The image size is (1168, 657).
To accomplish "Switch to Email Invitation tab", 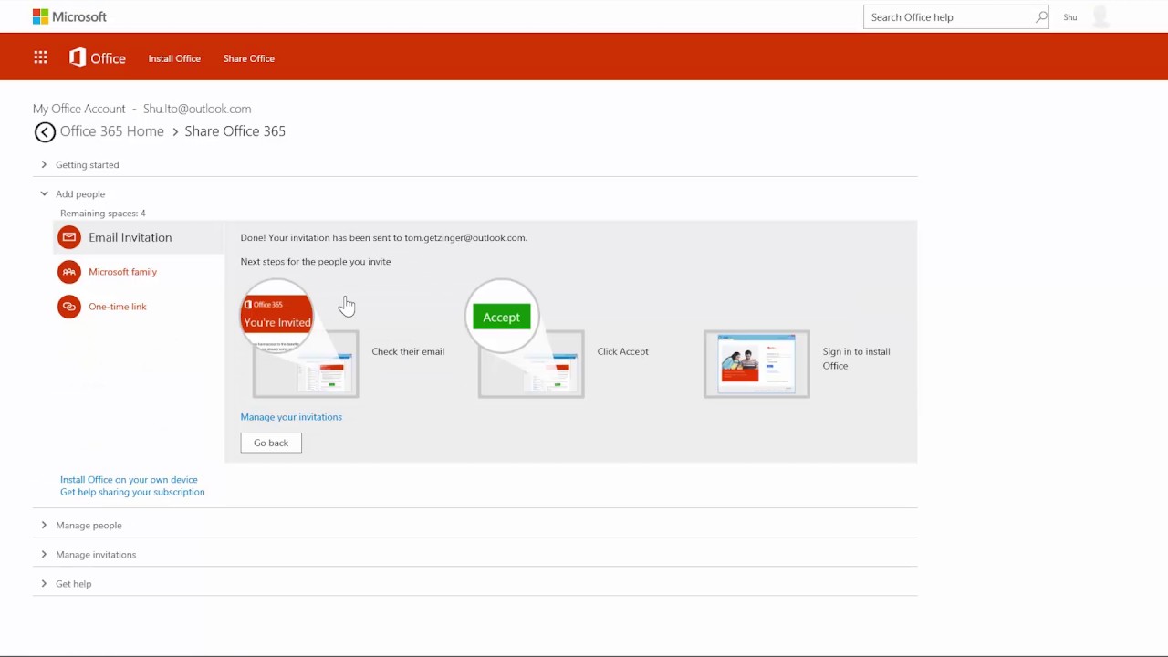I will (x=139, y=237).
